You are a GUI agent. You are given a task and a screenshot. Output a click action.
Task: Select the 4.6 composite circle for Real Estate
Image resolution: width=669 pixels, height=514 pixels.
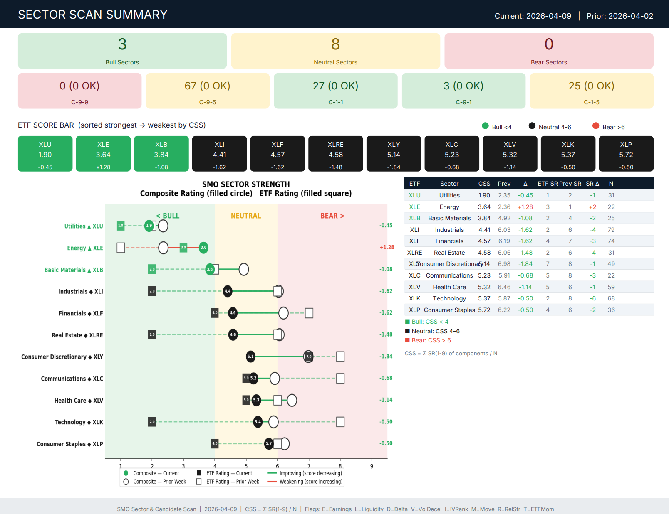233,334
